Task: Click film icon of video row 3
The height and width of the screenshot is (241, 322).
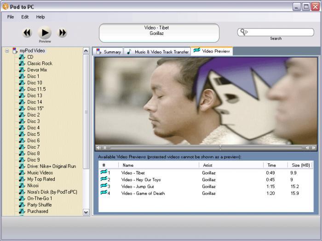Action: pyautogui.click(x=104, y=185)
